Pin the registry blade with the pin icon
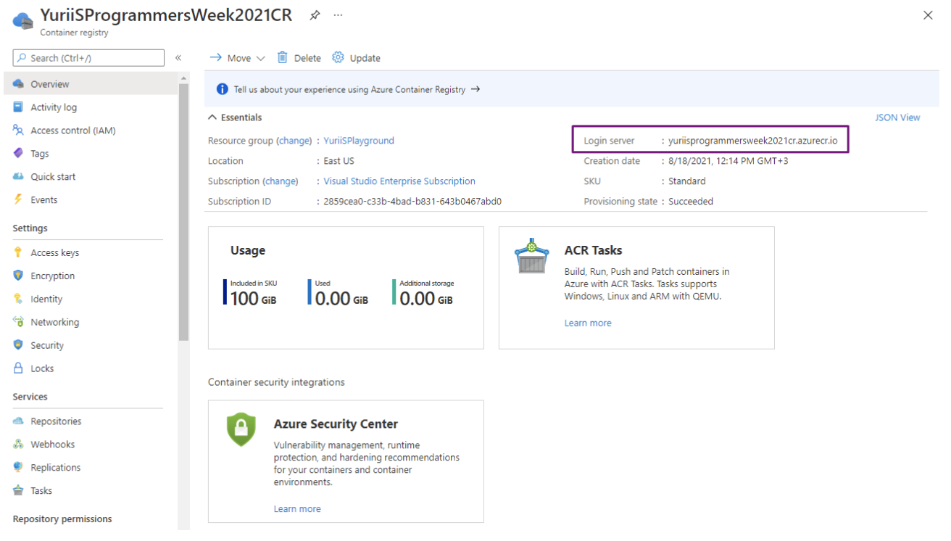Screen dimensions: 951x541 pyautogui.click(x=315, y=15)
